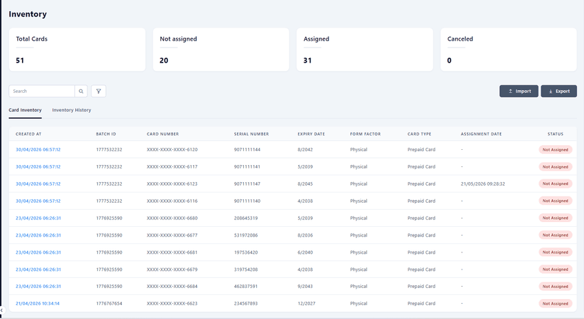The height and width of the screenshot is (319, 584).
Task: Open created-at link for card ending 6680
Action: pos(38,218)
